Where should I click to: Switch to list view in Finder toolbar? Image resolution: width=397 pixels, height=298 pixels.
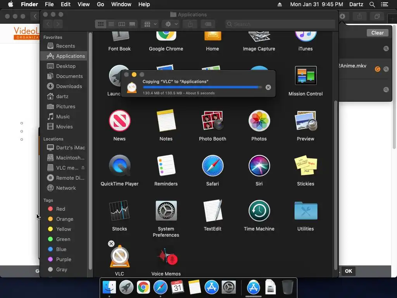tap(111, 24)
